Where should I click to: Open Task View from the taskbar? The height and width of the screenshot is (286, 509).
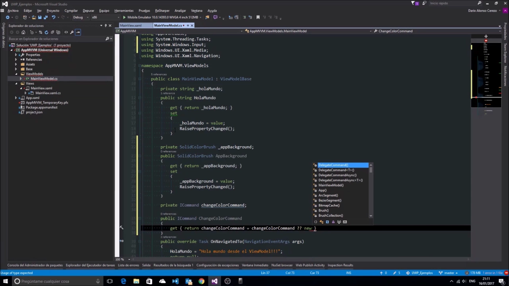(110, 281)
